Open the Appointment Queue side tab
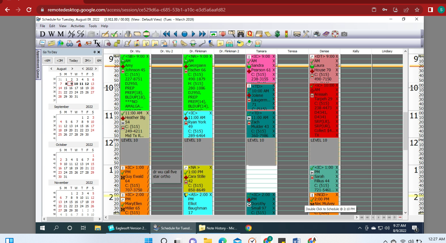Screen dimensions: 446x243 coord(38,65)
